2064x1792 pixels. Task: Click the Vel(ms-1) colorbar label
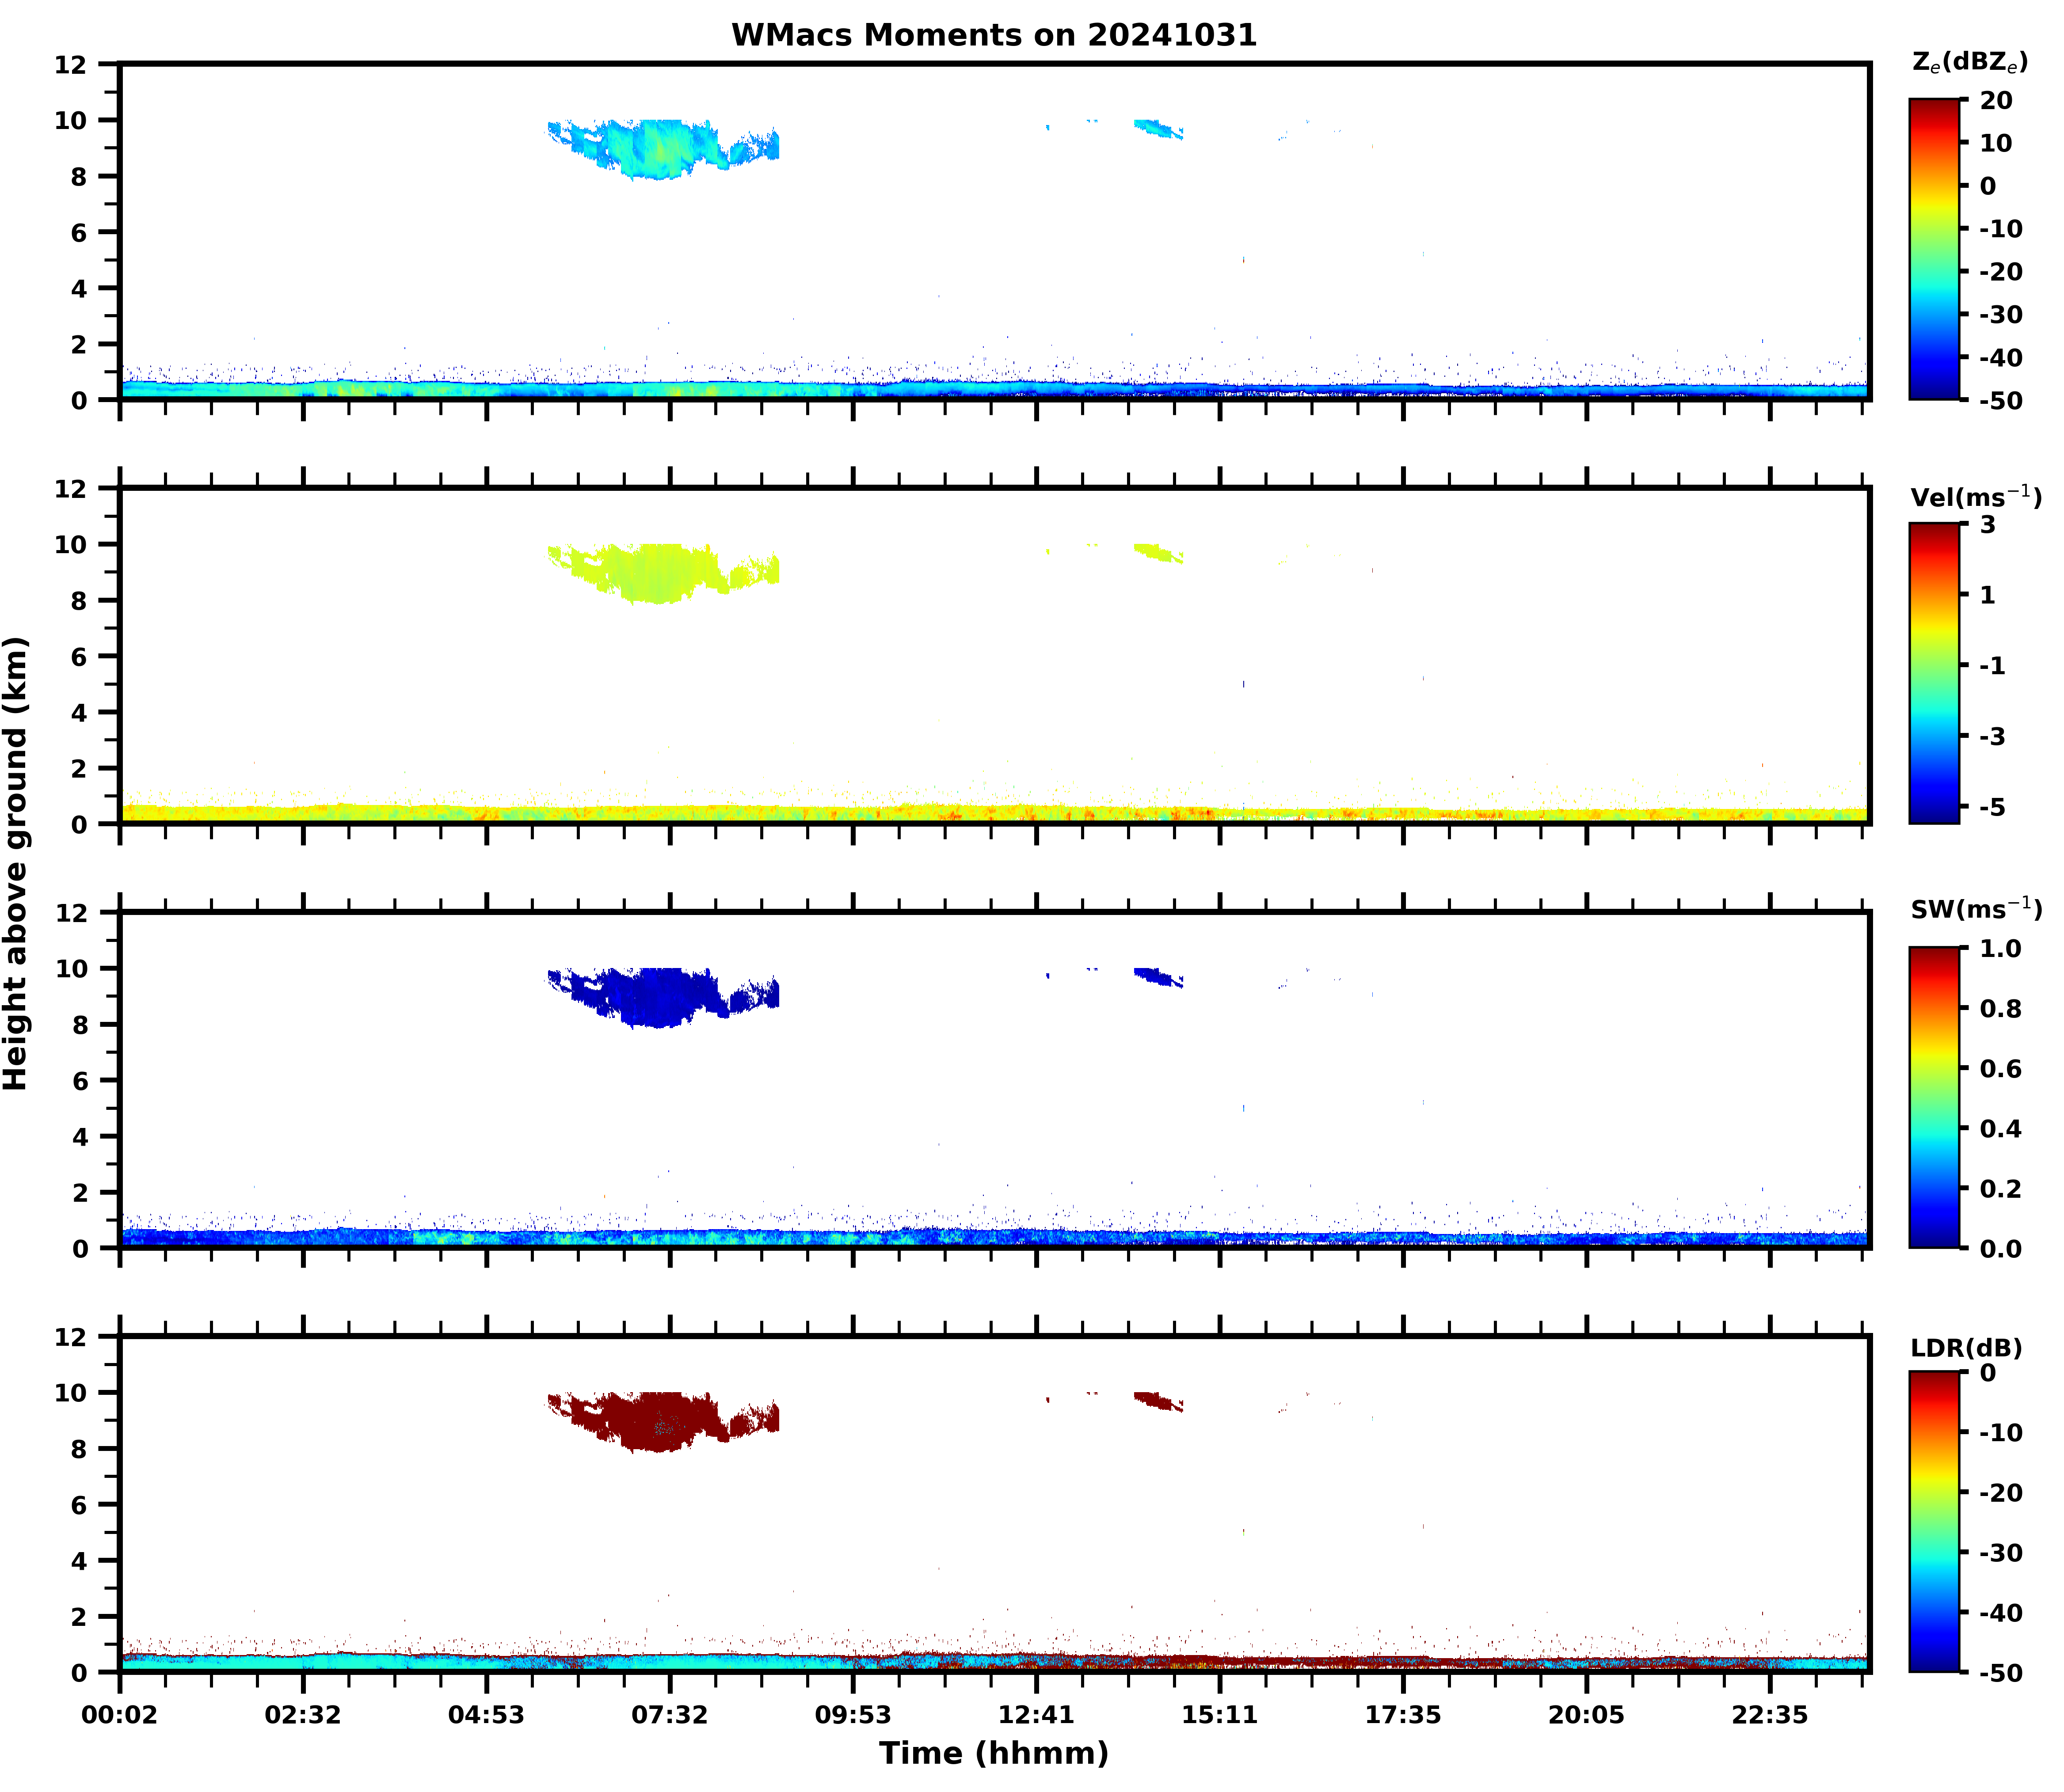[1975, 497]
